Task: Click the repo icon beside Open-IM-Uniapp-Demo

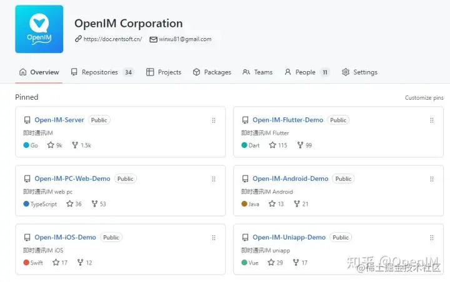Action: click(x=246, y=238)
